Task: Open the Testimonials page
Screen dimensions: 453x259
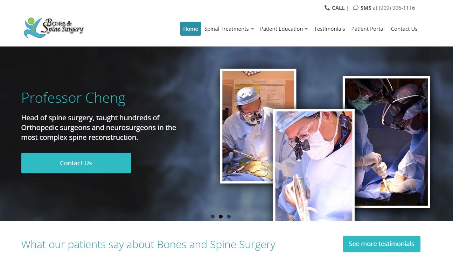Action: point(329,29)
